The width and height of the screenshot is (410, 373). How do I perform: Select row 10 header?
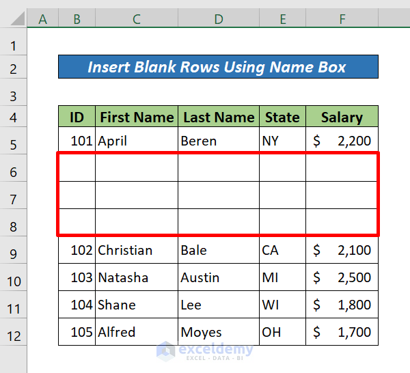point(14,277)
